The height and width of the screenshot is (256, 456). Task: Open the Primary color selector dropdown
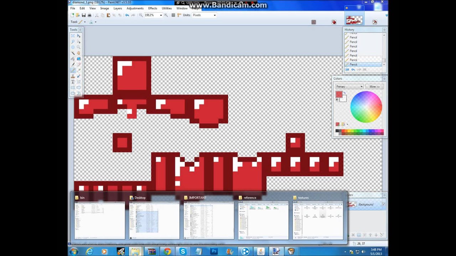tap(349, 86)
